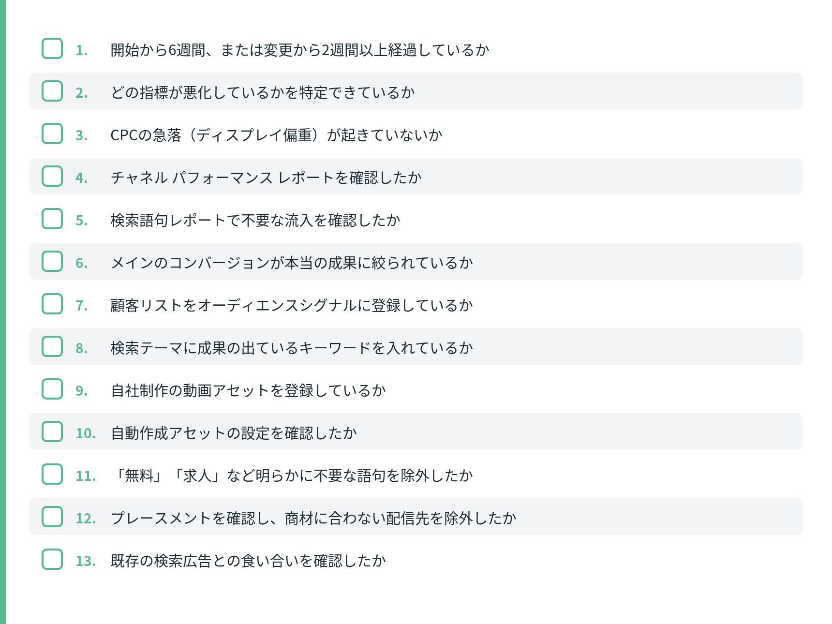Image resolution: width=832 pixels, height=624 pixels.
Task: Check item 11 「無料」「求人」 checkbox
Action: 52,474
